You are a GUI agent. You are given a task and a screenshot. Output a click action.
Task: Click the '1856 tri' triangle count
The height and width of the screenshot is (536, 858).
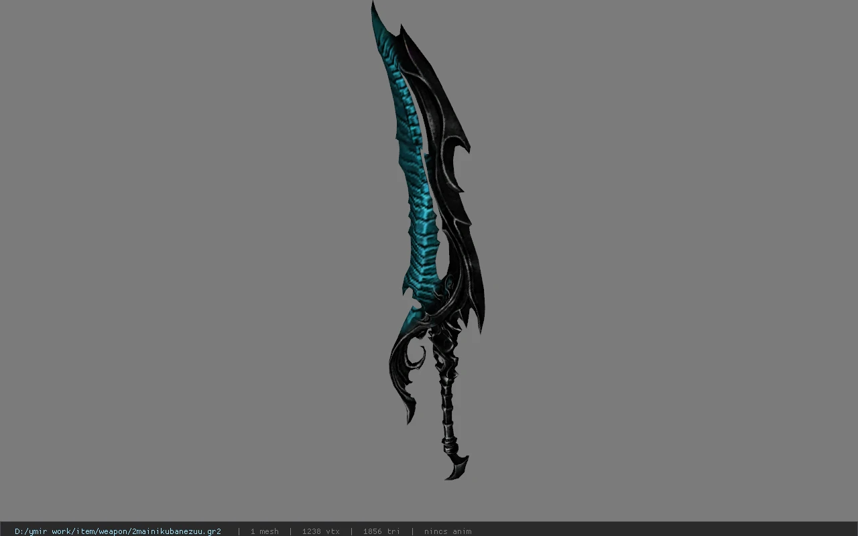pos(381,531)
